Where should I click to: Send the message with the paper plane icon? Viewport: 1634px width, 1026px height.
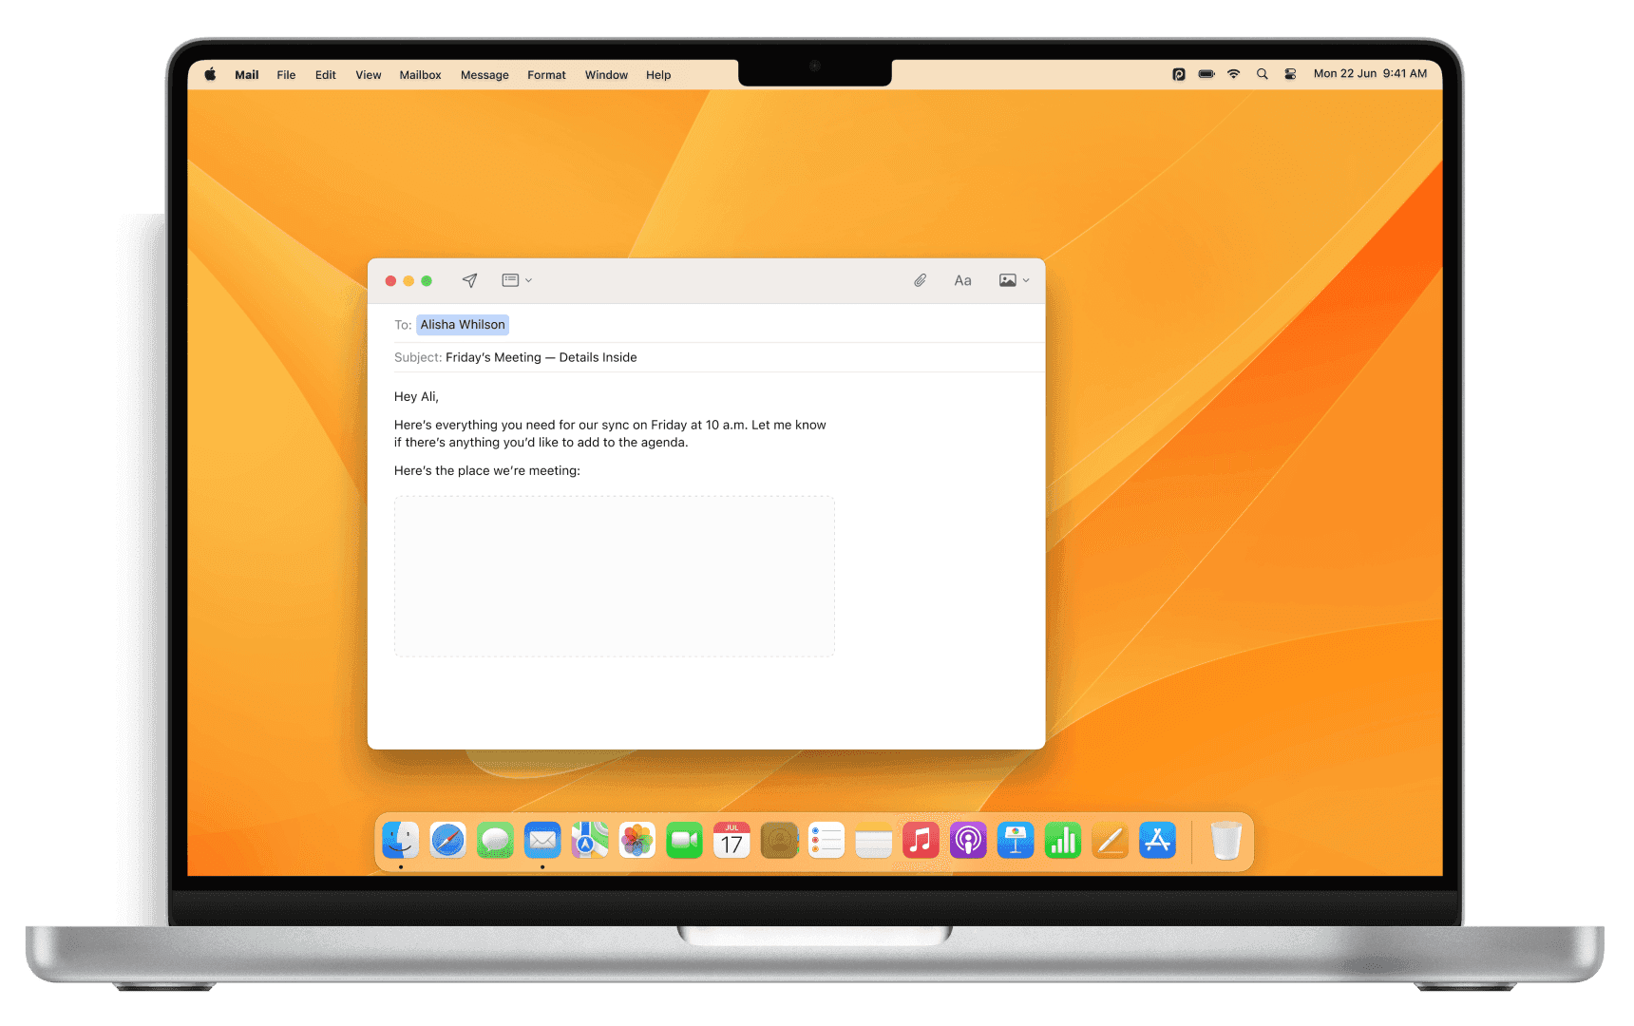[469, 280]
